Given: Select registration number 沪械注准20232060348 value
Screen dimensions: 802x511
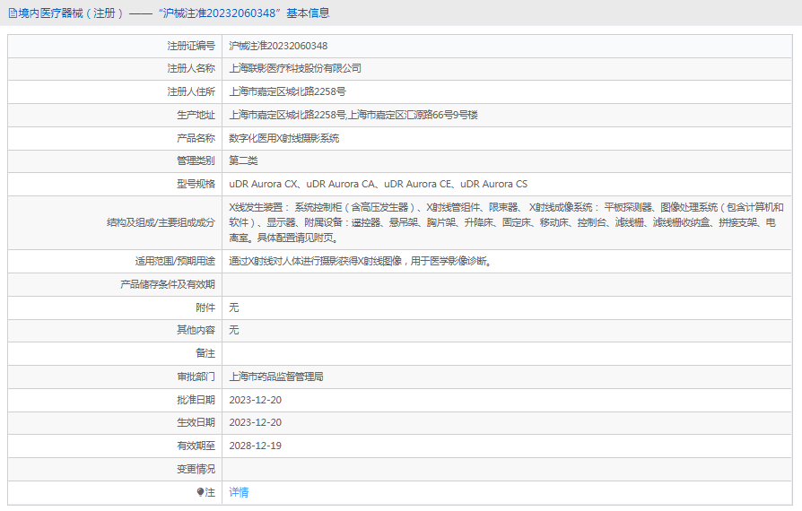Looking at the screenshot, I should point(278,46).
